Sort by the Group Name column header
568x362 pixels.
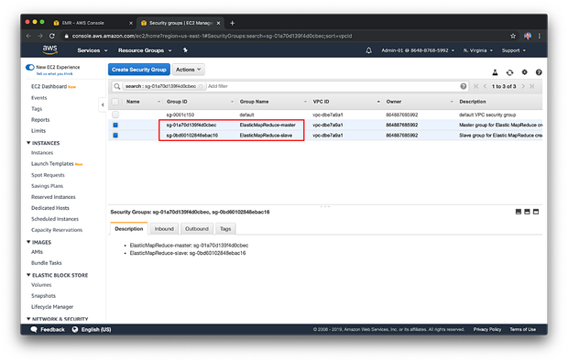[x=254, y=102]
